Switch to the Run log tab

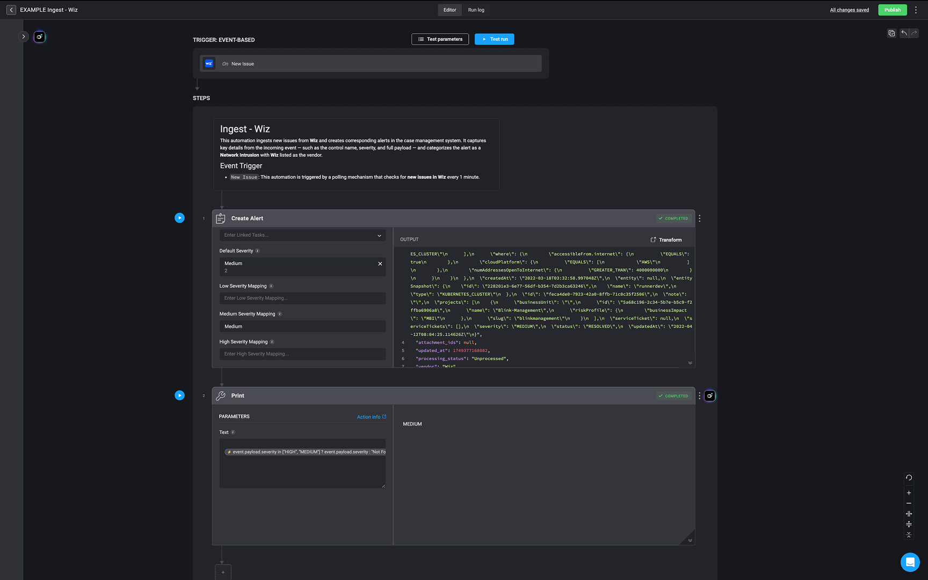(476, 10)
